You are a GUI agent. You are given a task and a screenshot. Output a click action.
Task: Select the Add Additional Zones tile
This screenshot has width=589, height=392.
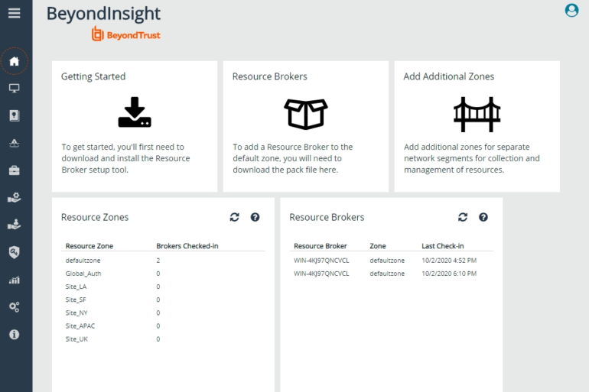tap(477, 126)
